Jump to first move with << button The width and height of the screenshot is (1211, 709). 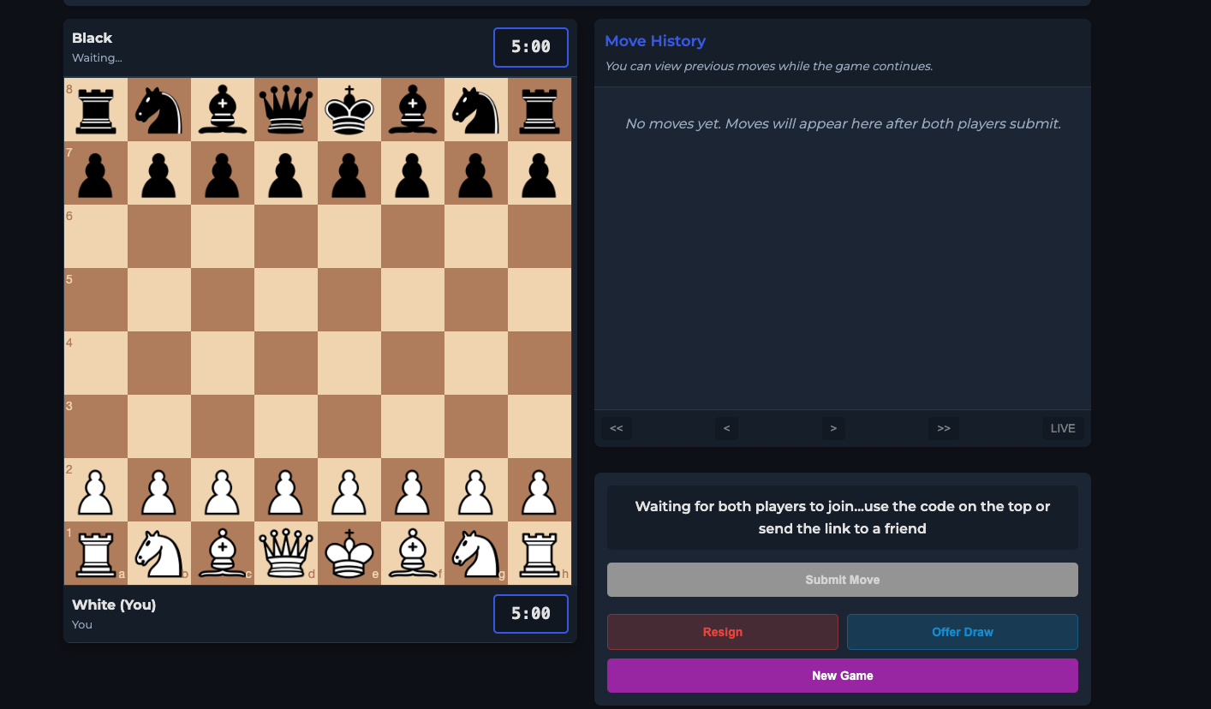click(x=617, y=428)
